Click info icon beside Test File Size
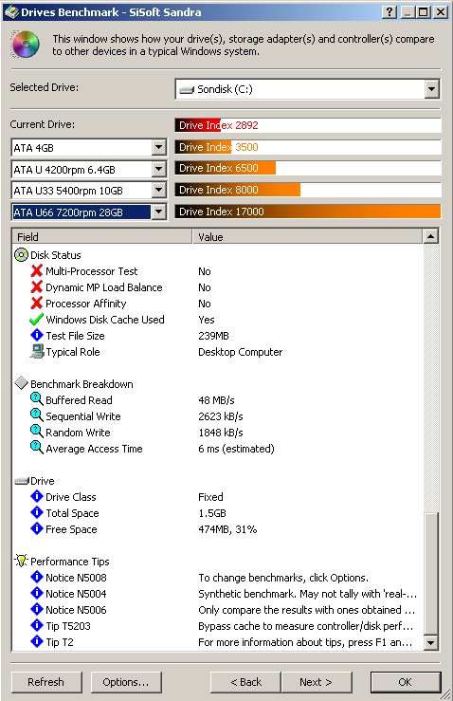Image resolution: width=453 pixels, height=701 pixels. click(x=37, y=335)
